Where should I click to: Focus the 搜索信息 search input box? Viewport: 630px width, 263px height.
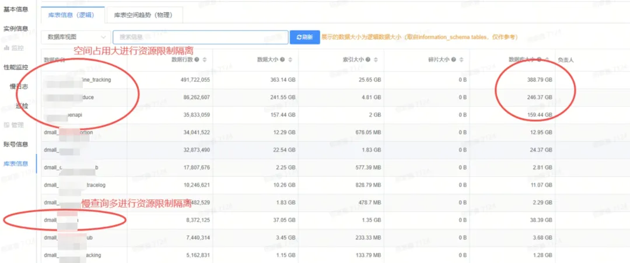click(x=200, y=37)
